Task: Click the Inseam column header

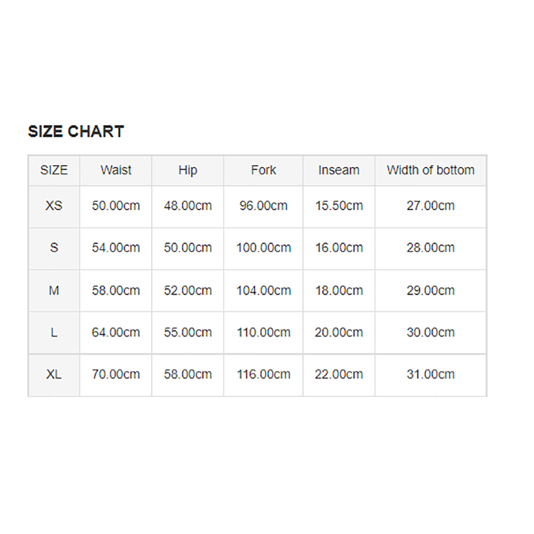Action: tap(339, 170)
